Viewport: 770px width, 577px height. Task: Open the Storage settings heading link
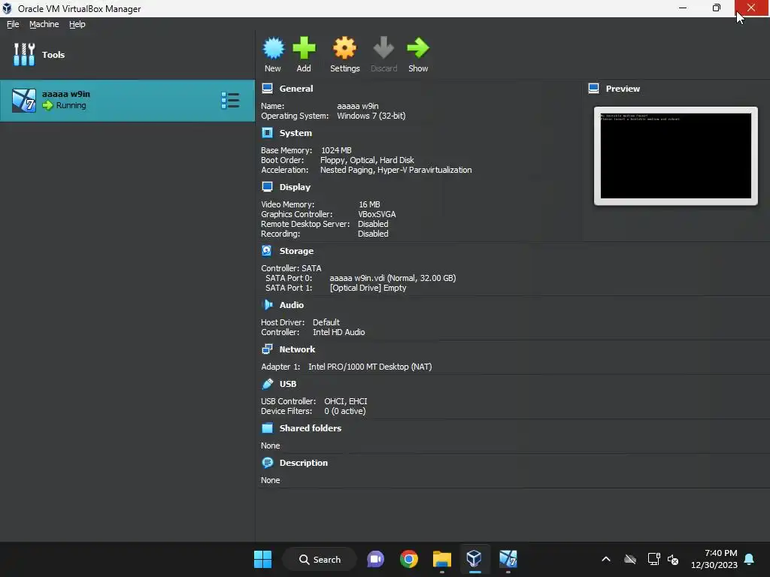[296, 251]
